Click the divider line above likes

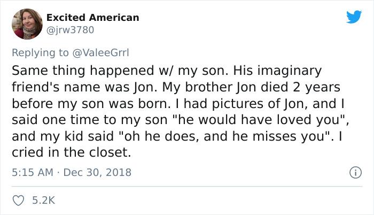187,186
